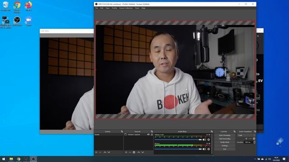
Task: Add a new scene with plus icon
Action: point(96,152)
